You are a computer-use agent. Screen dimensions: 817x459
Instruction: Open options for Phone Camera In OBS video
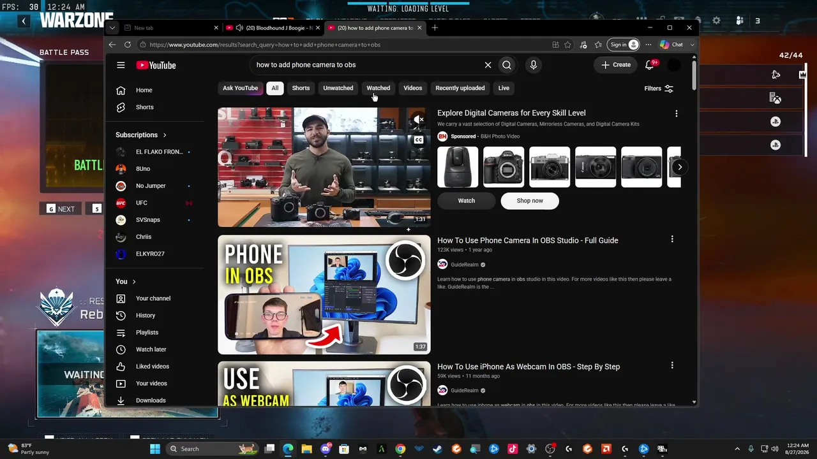pyautogui.click(x=672, y=239)
